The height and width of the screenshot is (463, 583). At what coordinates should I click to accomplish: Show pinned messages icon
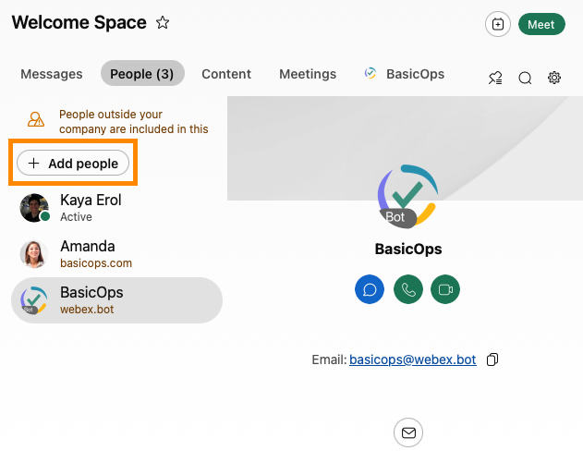tap(495, 78)
